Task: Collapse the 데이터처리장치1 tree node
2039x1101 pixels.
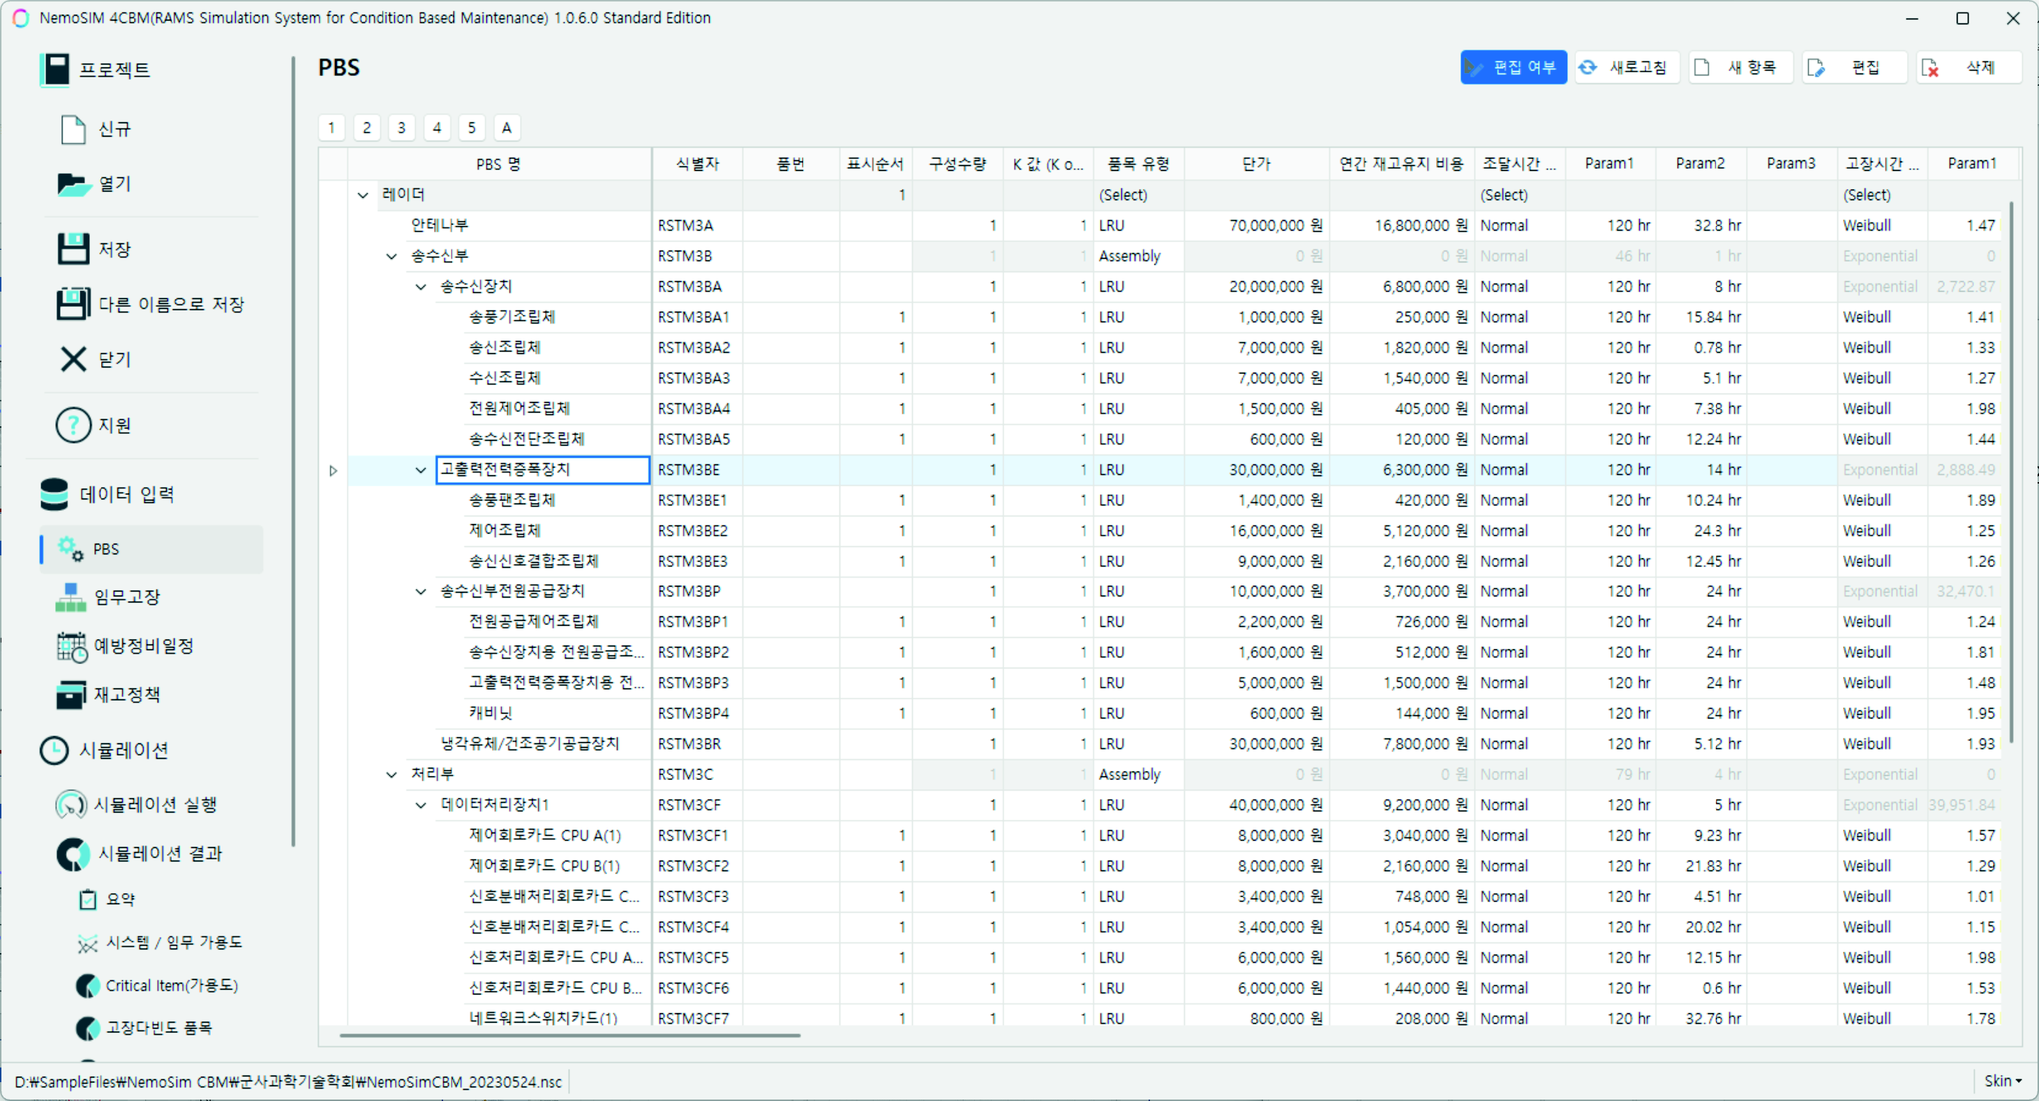Action: [420, 805]
